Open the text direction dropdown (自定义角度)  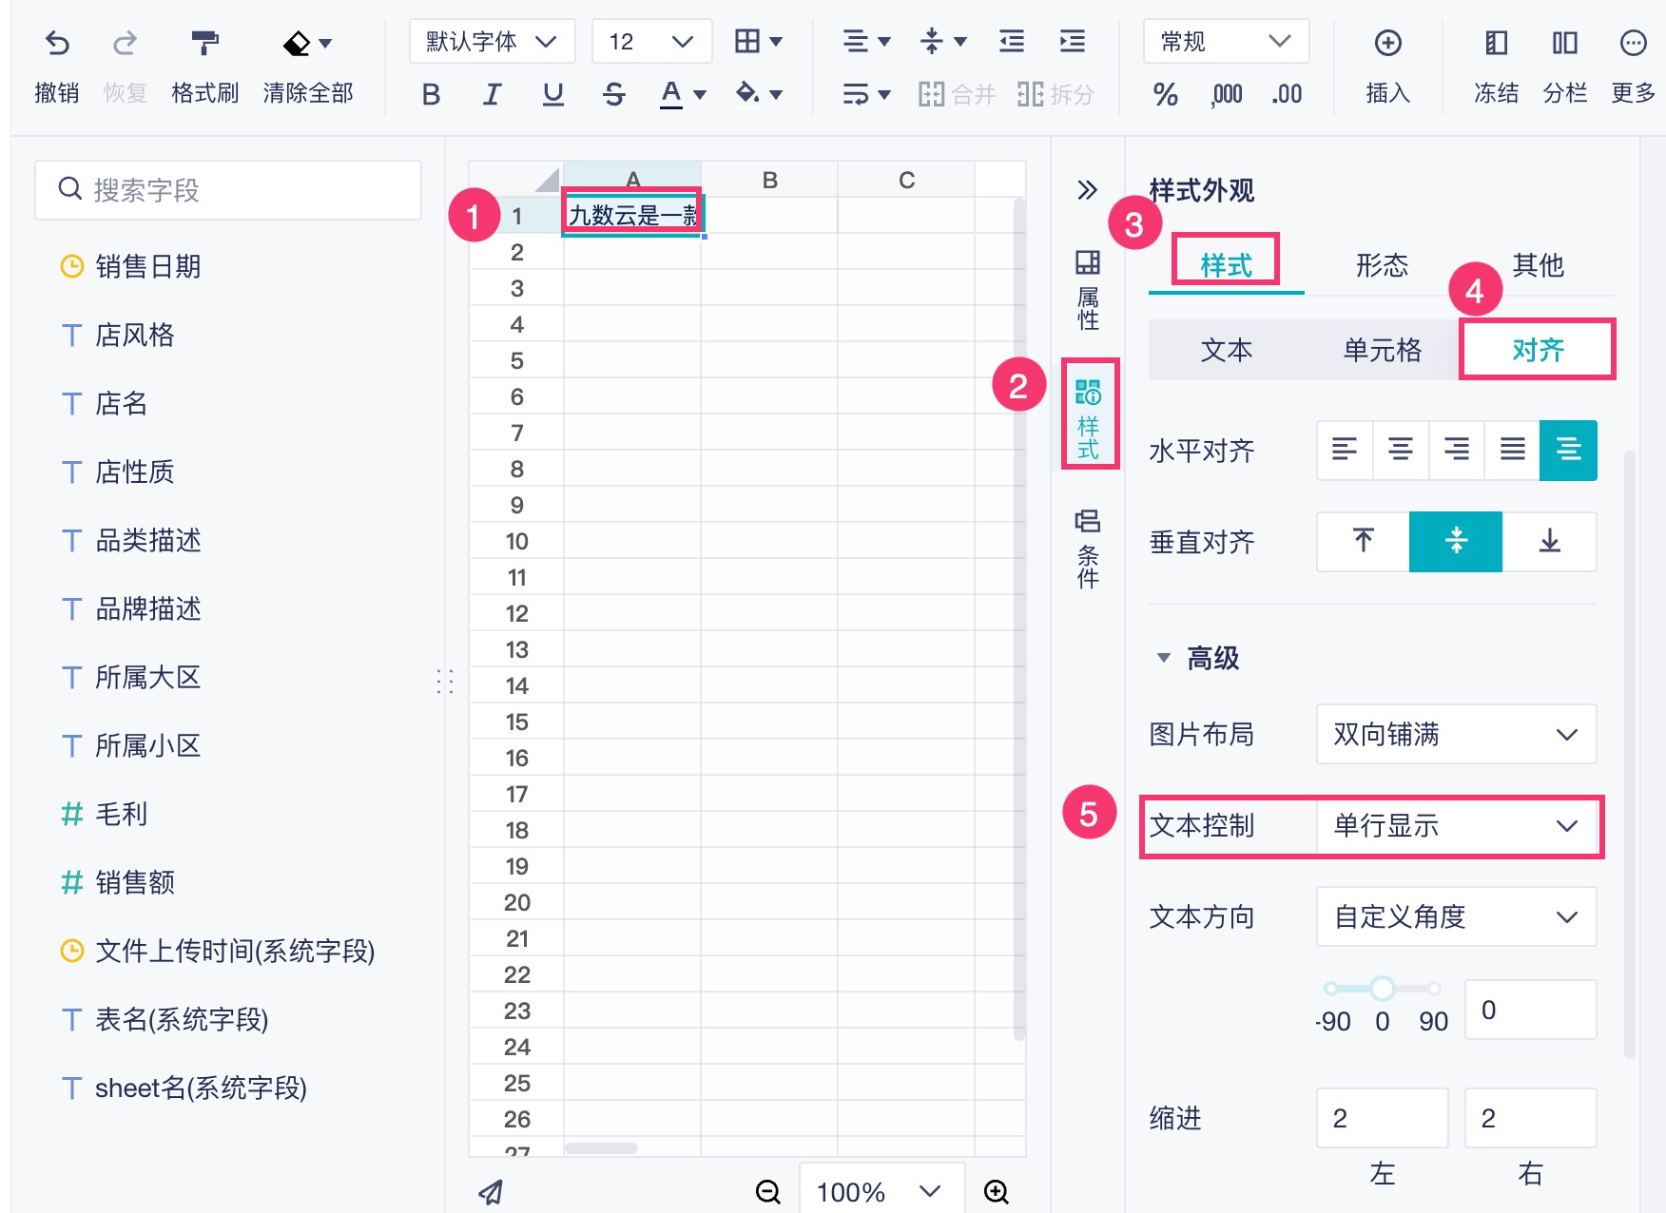tap(1456, 916)
